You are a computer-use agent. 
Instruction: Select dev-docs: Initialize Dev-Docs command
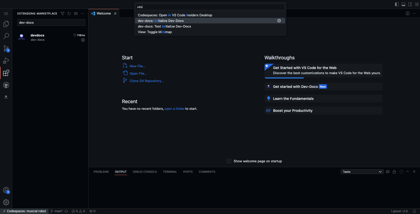coord(161,21)
